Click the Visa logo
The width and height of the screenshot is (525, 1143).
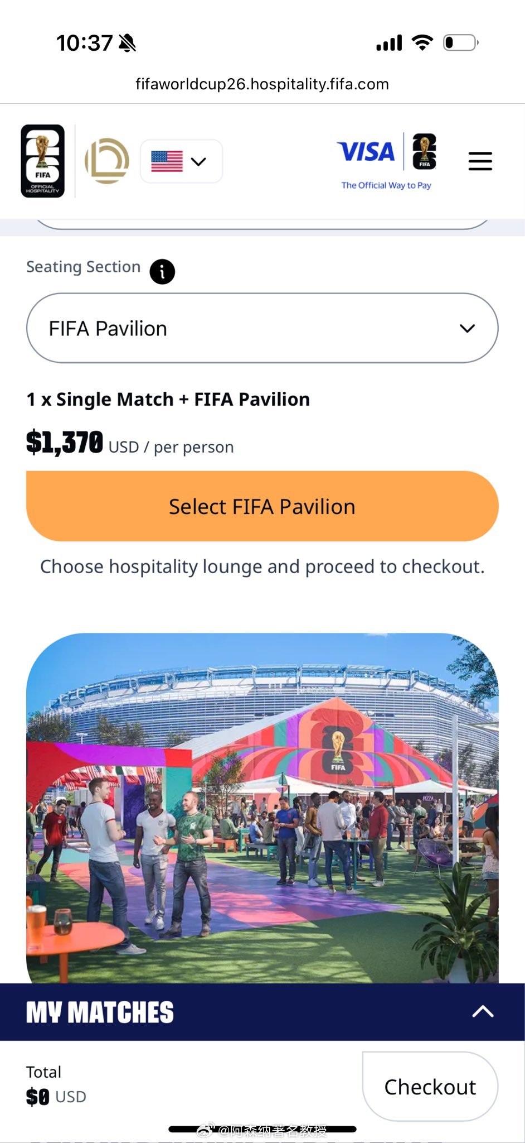[366, 152]
